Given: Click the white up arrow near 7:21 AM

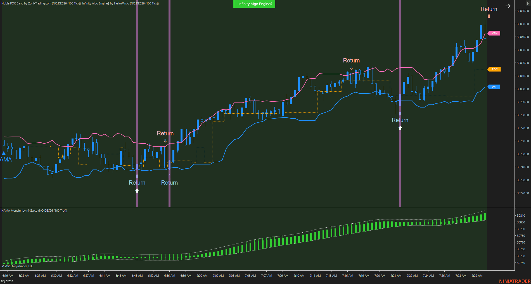Looking at the screenshot, I should coord(400,128).
